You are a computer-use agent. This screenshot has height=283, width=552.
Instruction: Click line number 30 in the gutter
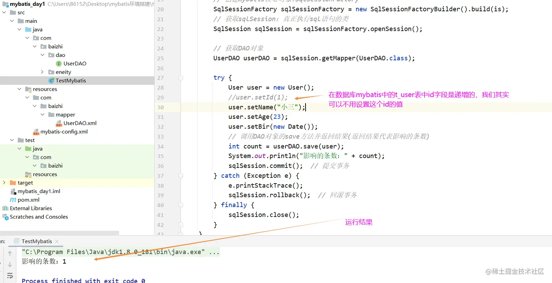pyautogui.click(x=160, y=107)
